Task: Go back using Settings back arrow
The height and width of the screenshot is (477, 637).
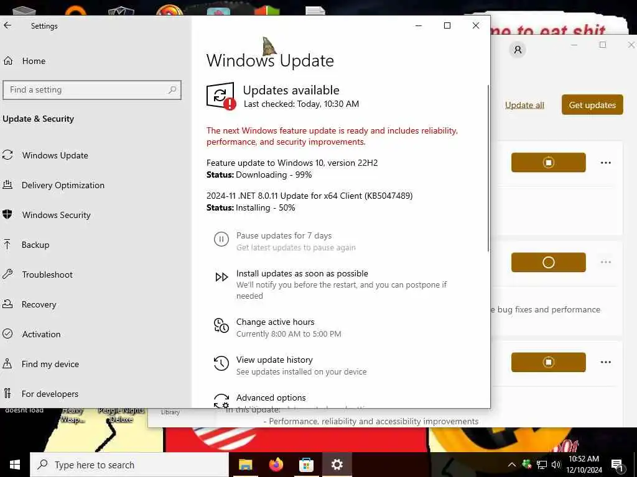Action: coord(7,25)
